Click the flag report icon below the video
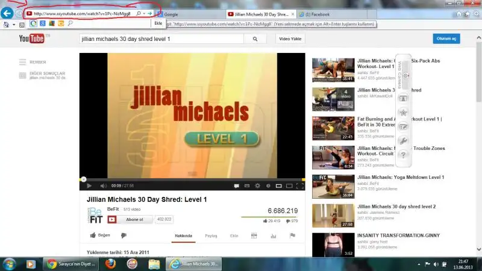 (x=292, y=235)
